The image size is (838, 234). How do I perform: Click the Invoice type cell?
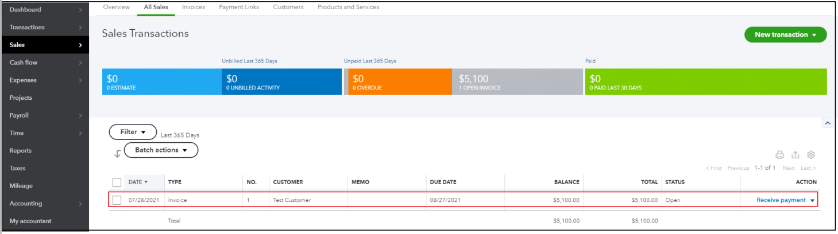click(x=177, y=200)
